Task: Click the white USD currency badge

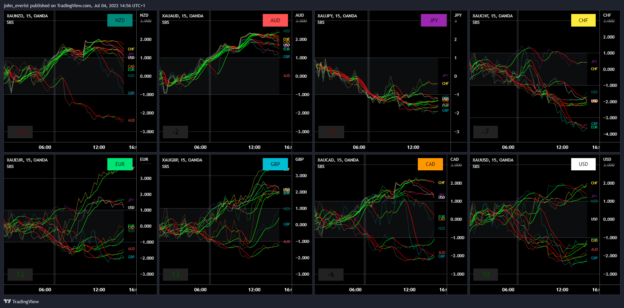Action: click(583, 164)
